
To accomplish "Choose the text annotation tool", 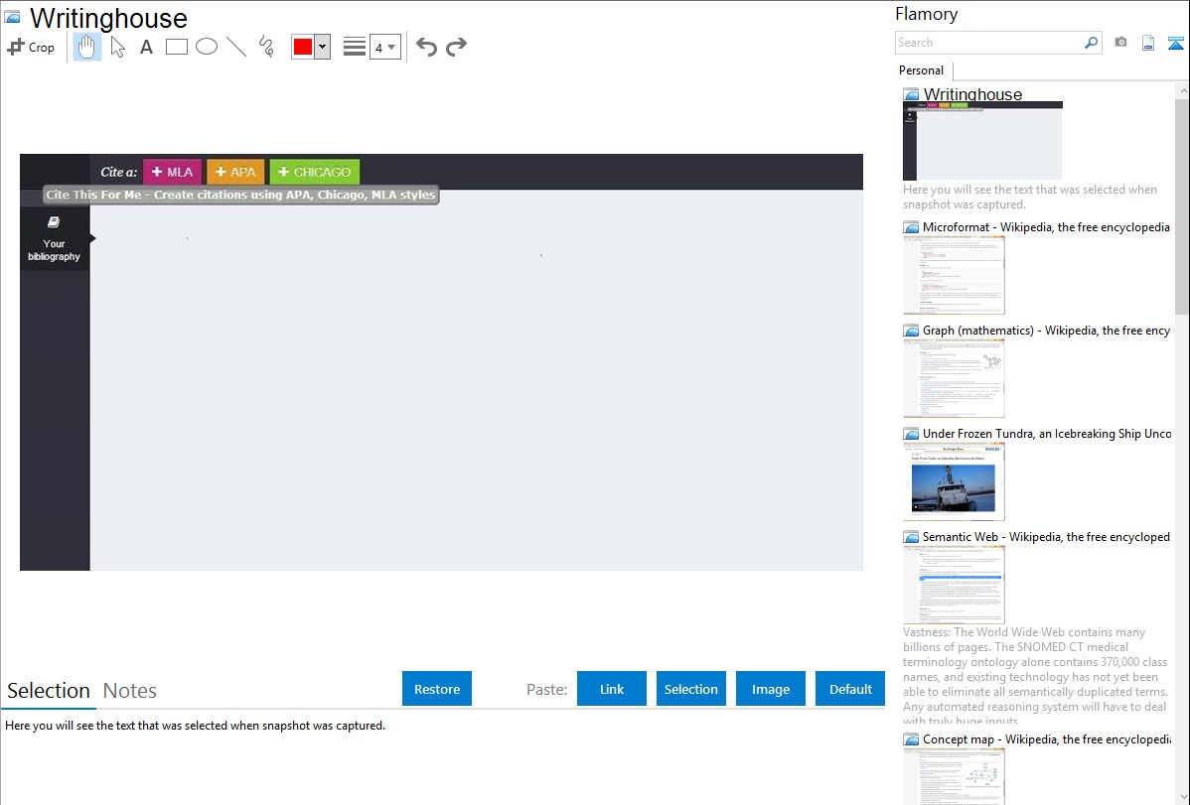I will [x=146, y=47].
